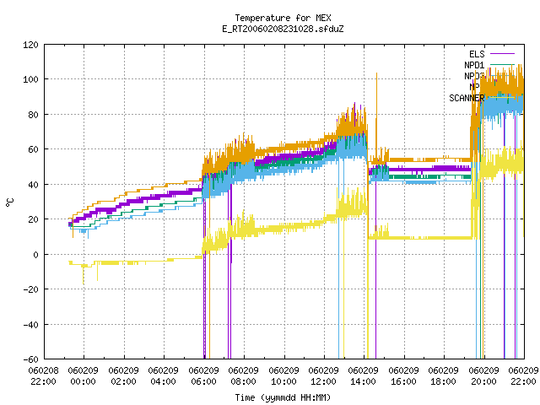Click the y-axis tick label '80'

pos(34,115)
